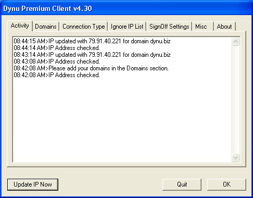The width and height of the screenshot is (253, 198).
Task: Select the 08:43:14 AM IP updated log line
Action: 92,55
